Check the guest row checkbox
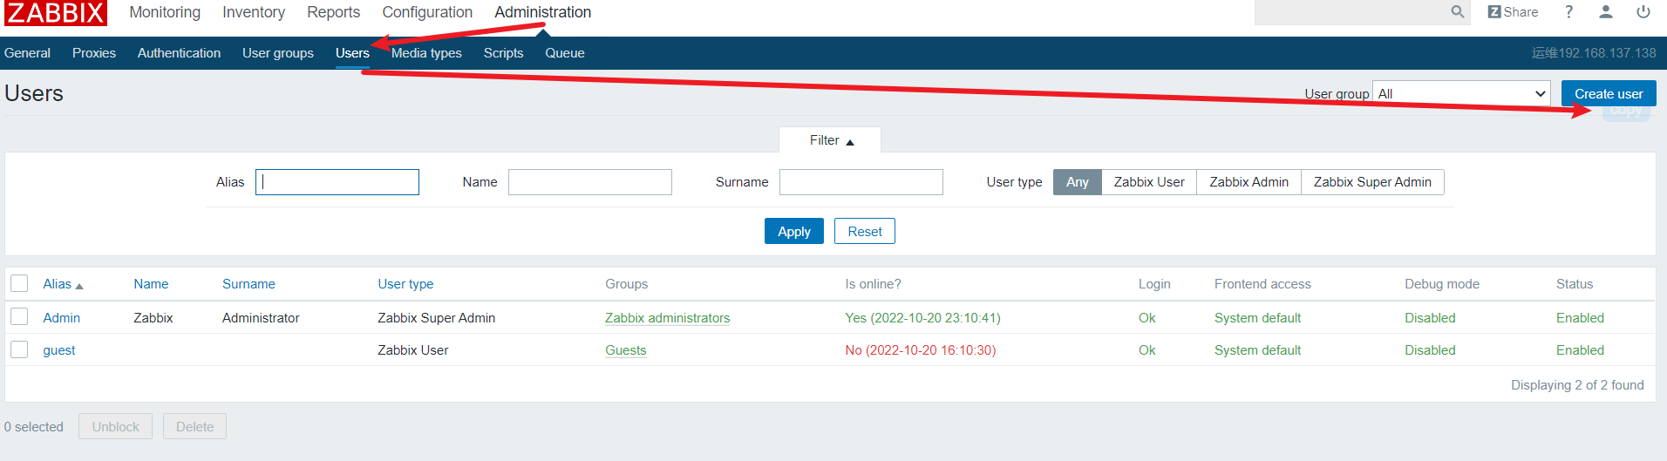Viewport: 1667px width, 461px height. [x=19, y=349]
